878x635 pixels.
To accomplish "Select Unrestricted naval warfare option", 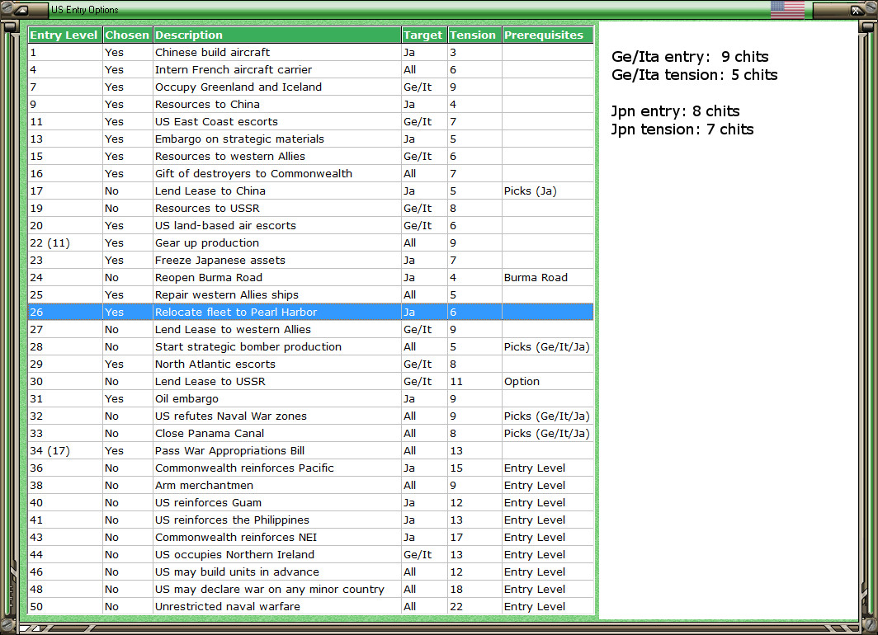I will [311, 606].
